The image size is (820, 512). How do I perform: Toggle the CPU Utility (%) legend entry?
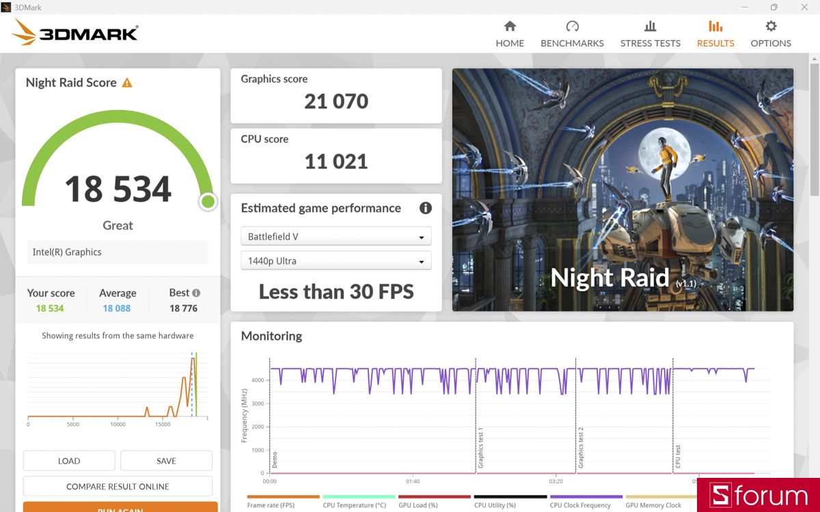510,502
